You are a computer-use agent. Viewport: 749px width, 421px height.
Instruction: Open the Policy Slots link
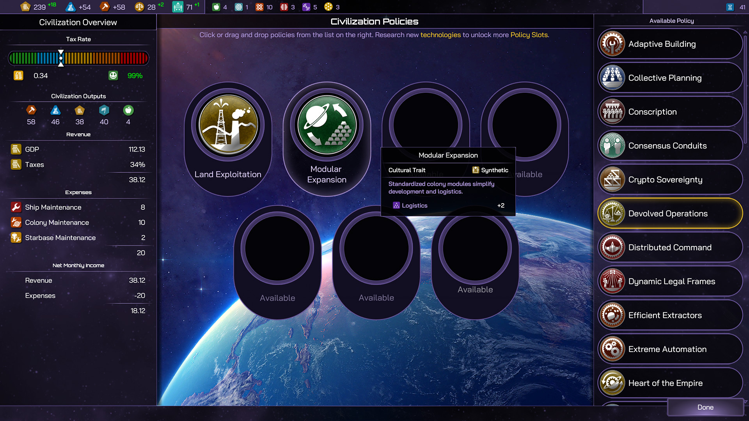click(x=529, y=35)
